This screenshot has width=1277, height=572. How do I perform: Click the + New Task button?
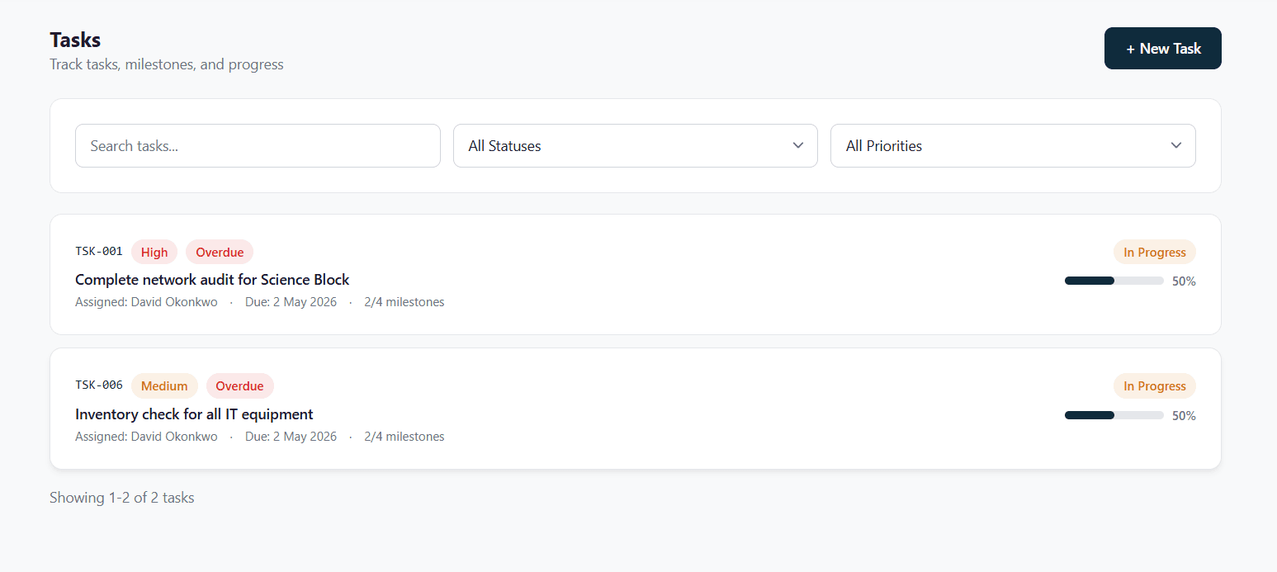coord(1162,49)
